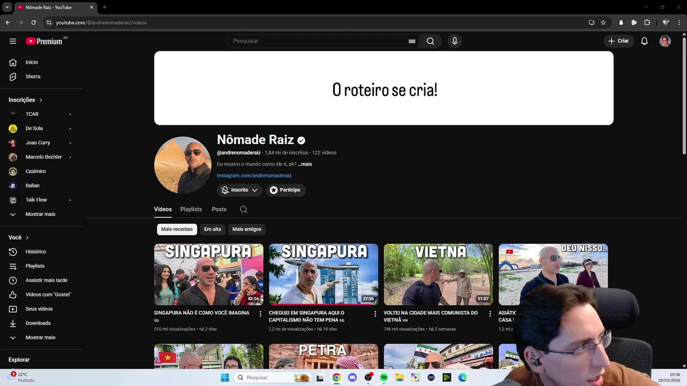
Task: Switch to the Vídeos tab
Action: [x=163, y=210]
